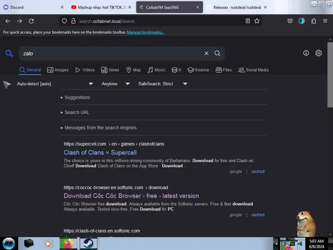Launch media player from taskbar
This screenshot has height=250, width=333.
click(48, 243)
